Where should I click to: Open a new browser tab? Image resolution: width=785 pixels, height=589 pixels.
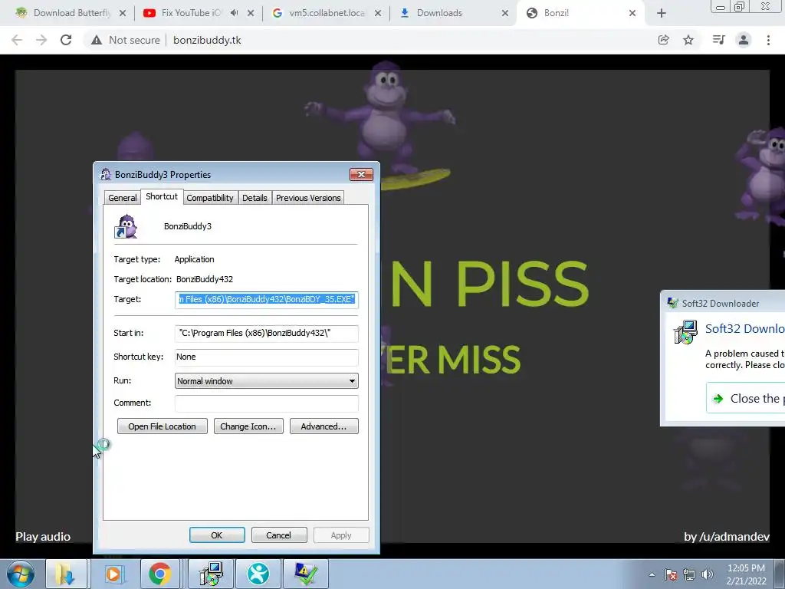point(662,13)
